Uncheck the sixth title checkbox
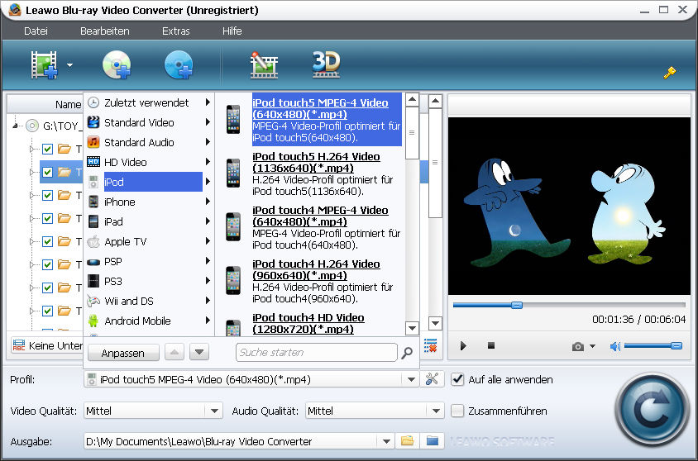Viewport: 698px width, 461px height. point(47,264)
